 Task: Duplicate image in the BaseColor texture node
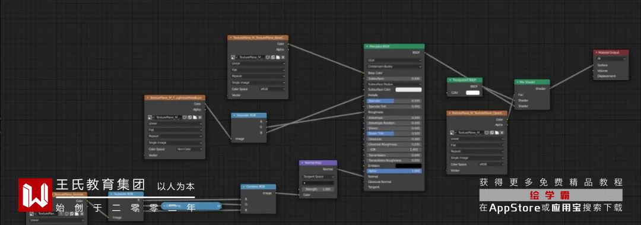coord(272,57)
